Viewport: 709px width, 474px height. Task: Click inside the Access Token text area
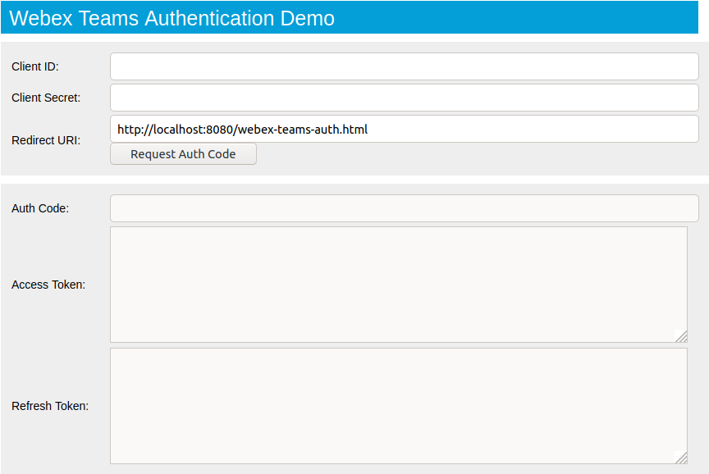coord(399,285)
